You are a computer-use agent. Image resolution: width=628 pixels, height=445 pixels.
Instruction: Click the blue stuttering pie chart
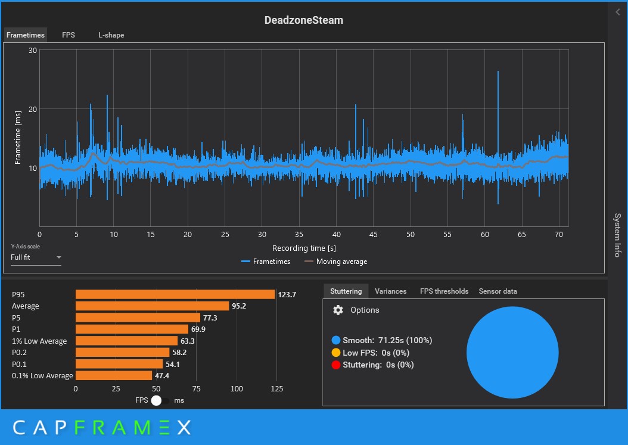[x=512, y=353]
